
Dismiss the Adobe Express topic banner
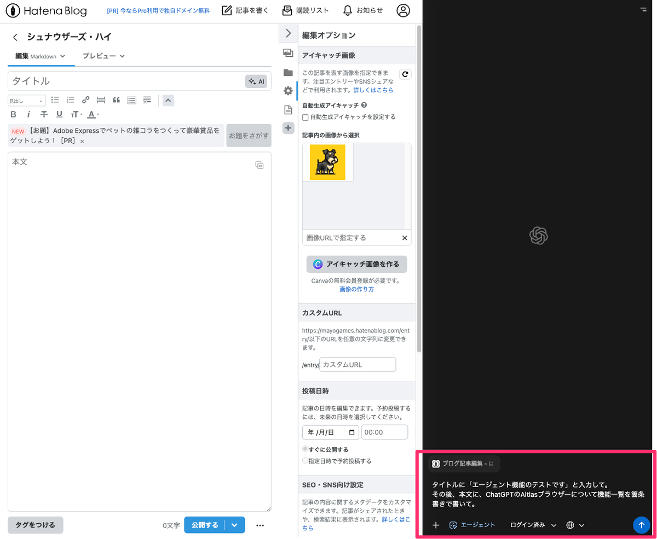click(x=82, y=142)
